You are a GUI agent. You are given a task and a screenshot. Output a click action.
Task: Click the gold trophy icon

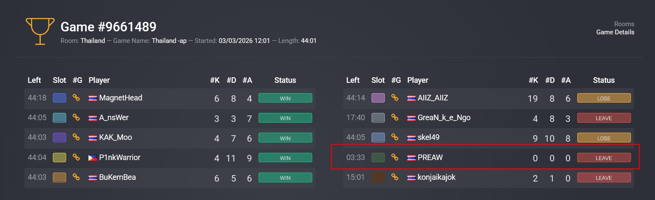click(40, 31)
